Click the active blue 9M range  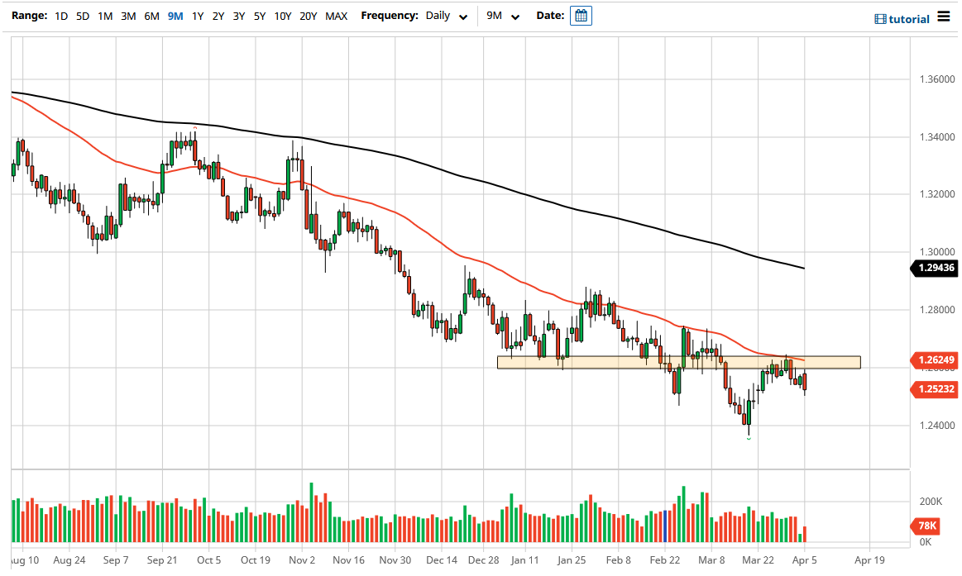click(174, 15)
